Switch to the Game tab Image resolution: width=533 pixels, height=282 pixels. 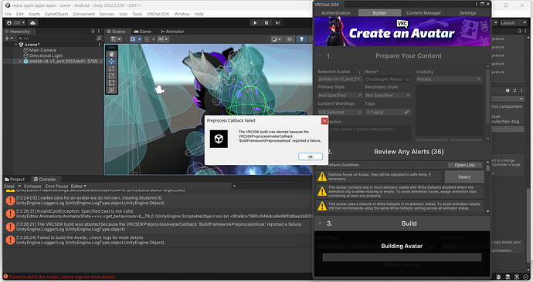click(142, 32)
